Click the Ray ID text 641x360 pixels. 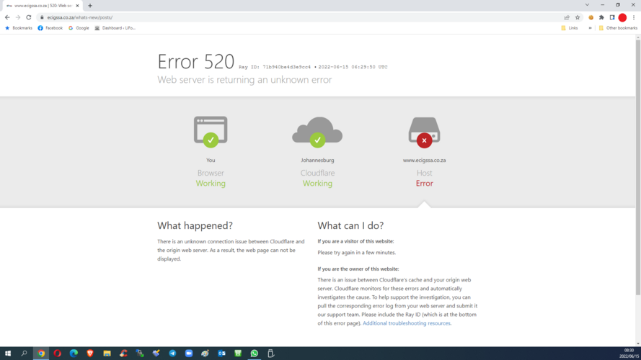point(275,67)
